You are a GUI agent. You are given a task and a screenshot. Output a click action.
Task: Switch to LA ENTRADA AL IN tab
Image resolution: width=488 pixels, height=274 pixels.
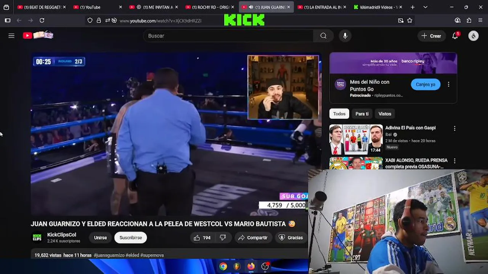[x=322, y=7]
